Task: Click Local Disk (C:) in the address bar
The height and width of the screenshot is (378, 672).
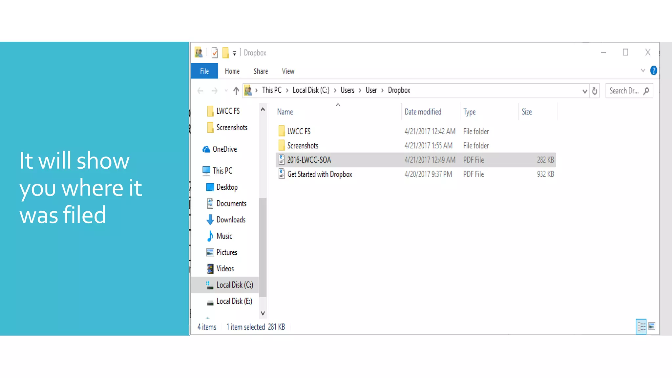Action: [311, 90]
